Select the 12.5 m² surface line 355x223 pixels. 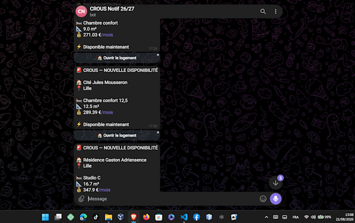click(x=91, y=107)
